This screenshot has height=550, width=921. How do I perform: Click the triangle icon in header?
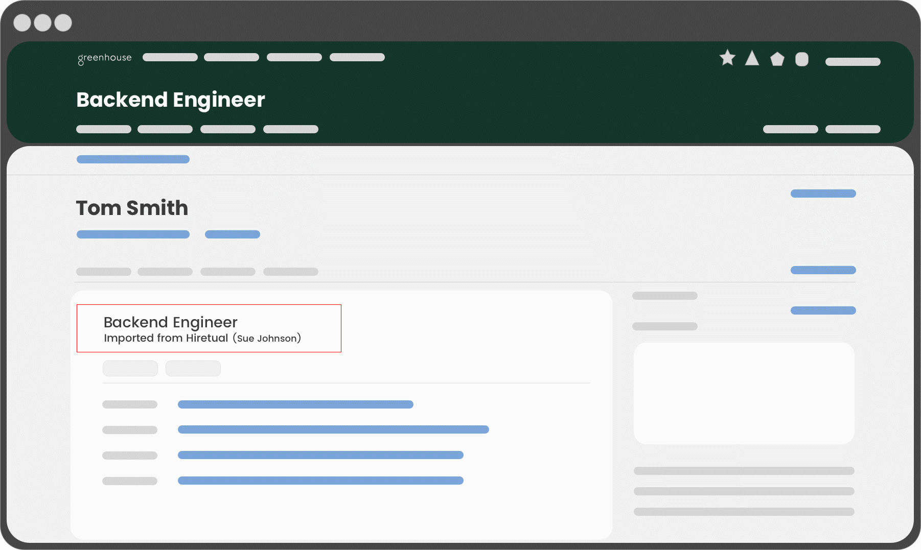point(752,58)
